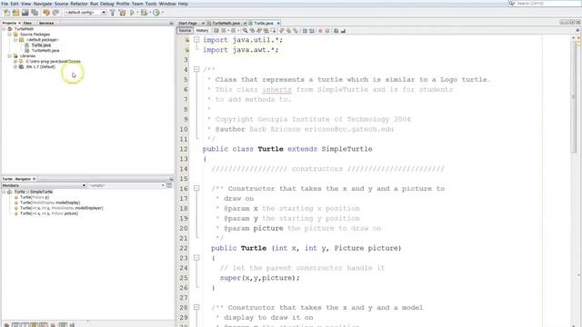Switch to the Files tab
Screen dimensions: 582x327
[27, 23]
